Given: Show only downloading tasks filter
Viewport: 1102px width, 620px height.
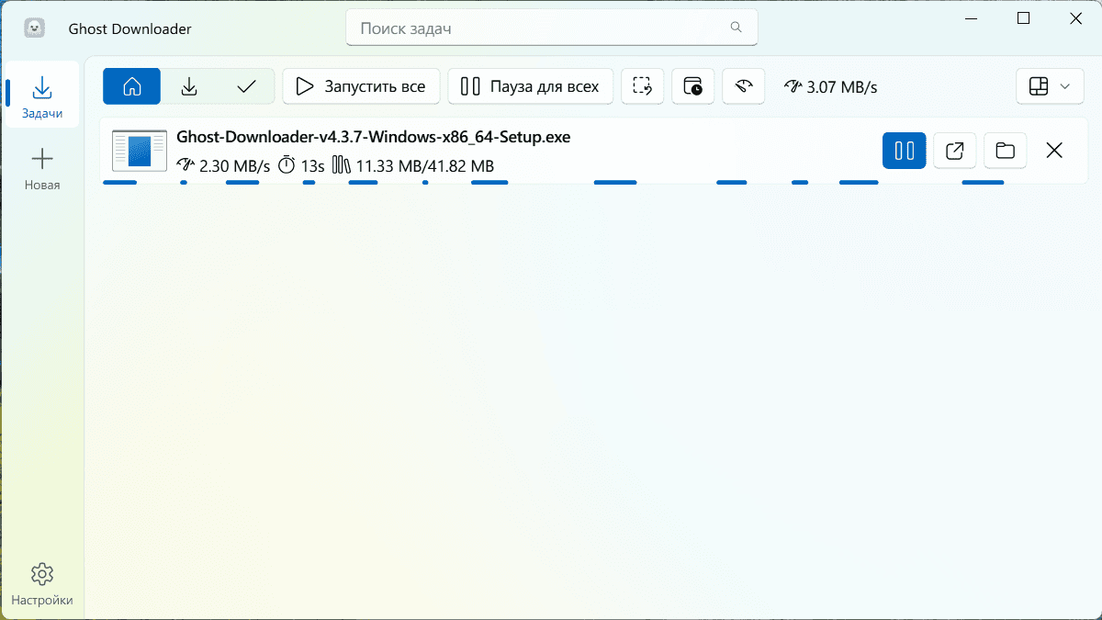Looking at the screenshot, I should [189, 86].
